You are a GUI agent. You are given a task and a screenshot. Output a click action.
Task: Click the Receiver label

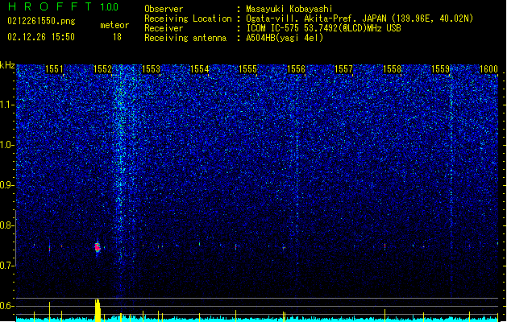point(164,28)
